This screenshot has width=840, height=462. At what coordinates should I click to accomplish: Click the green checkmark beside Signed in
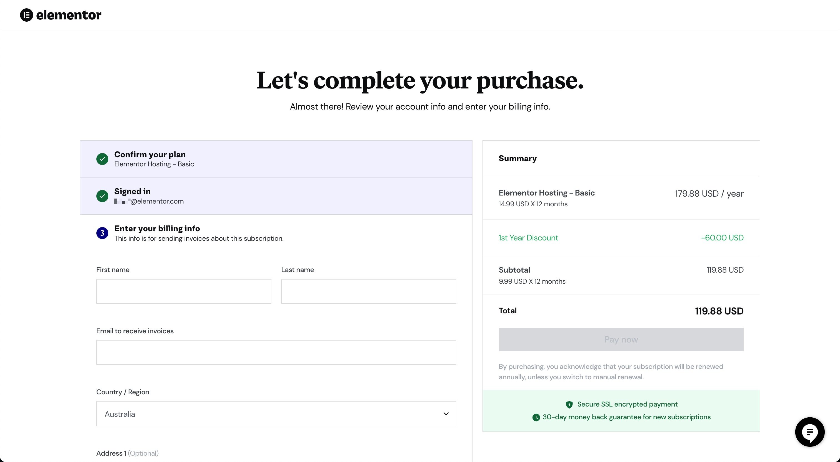tap(102, 196)
